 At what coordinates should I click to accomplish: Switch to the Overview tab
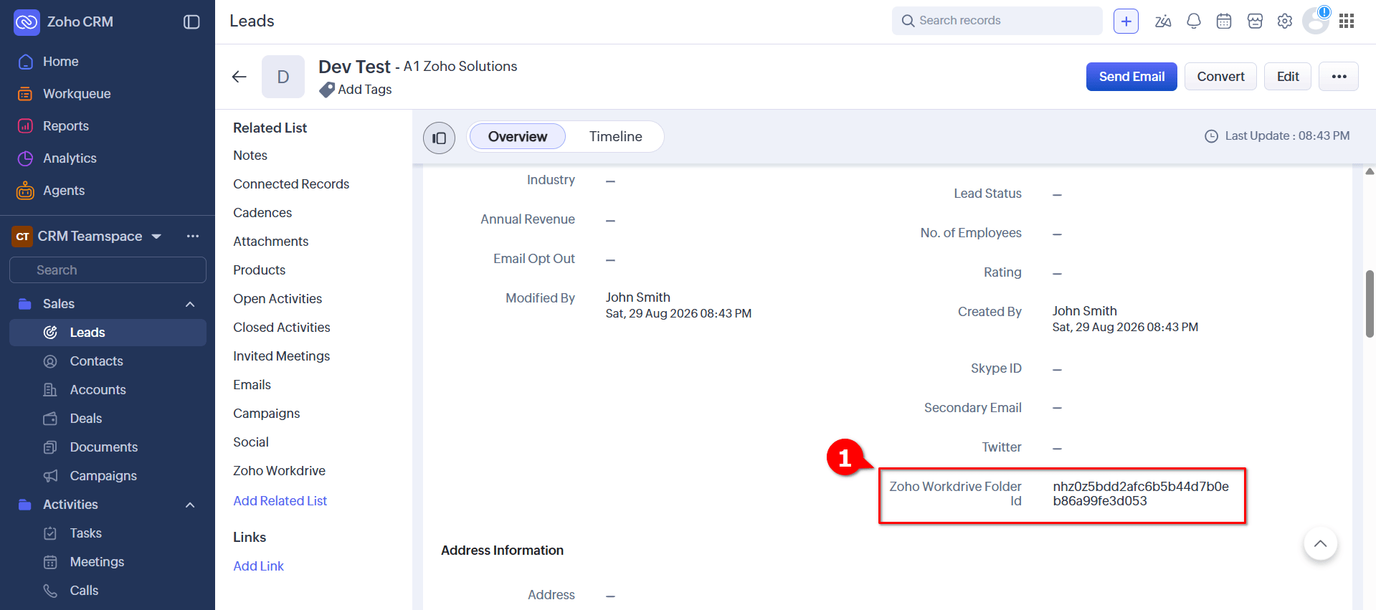click(518, 137)
